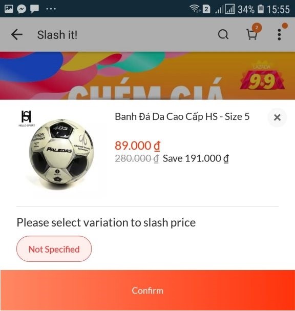This screenshot has height=311, width=295.
Task: Tap the Chém Giá promotional banner
Action: coord(147,75)
